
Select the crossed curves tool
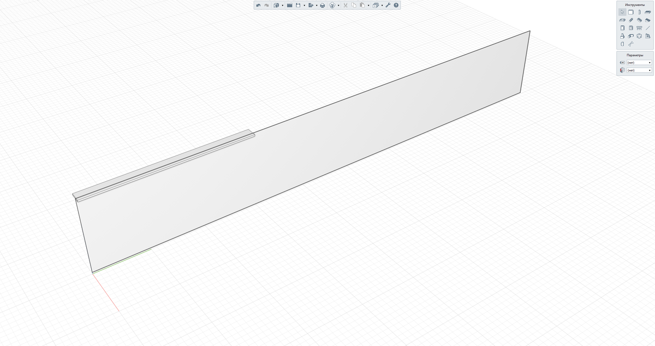pyautogui.click(x=630, y=44)
